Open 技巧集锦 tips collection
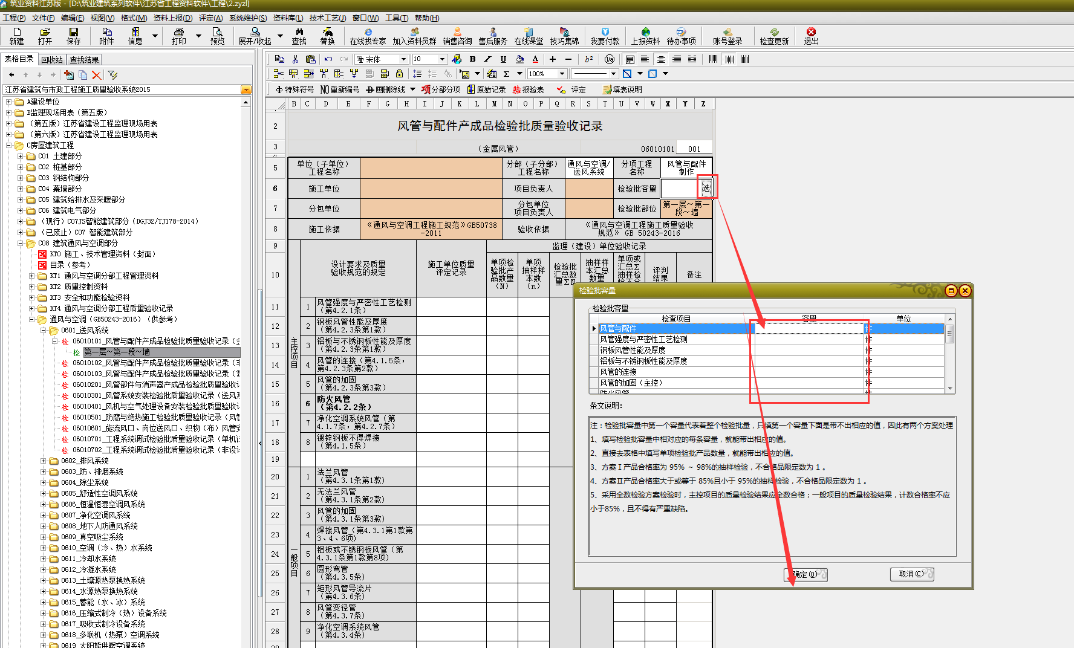The width and height of the screenshot is (1074, 648). coord(564,36)
